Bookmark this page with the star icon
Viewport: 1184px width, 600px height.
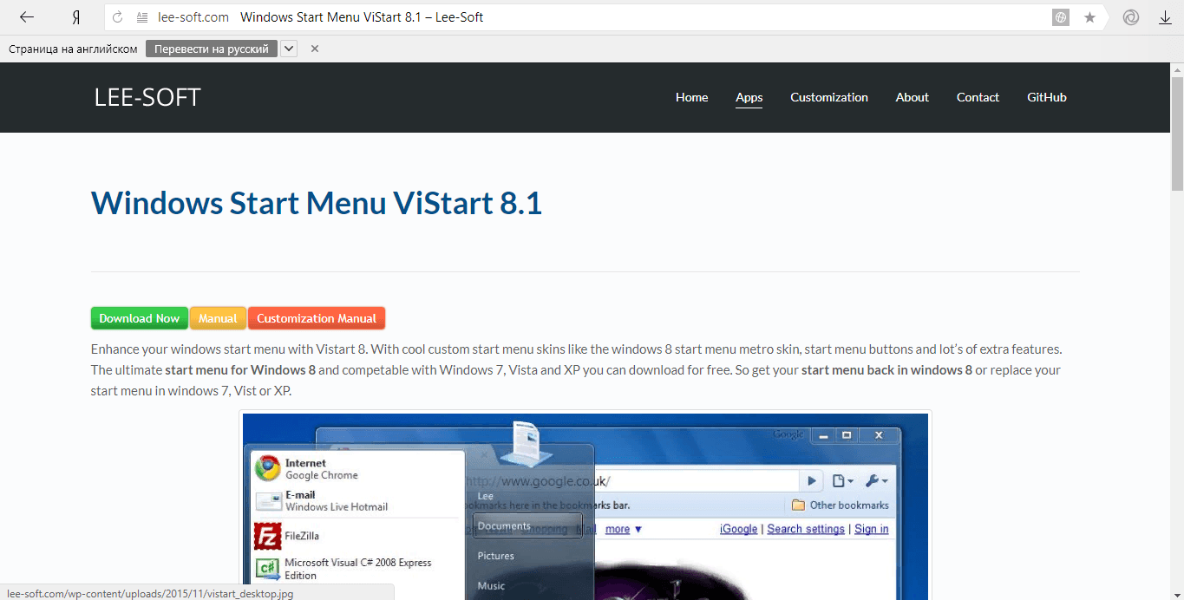tap(1089, 17)
